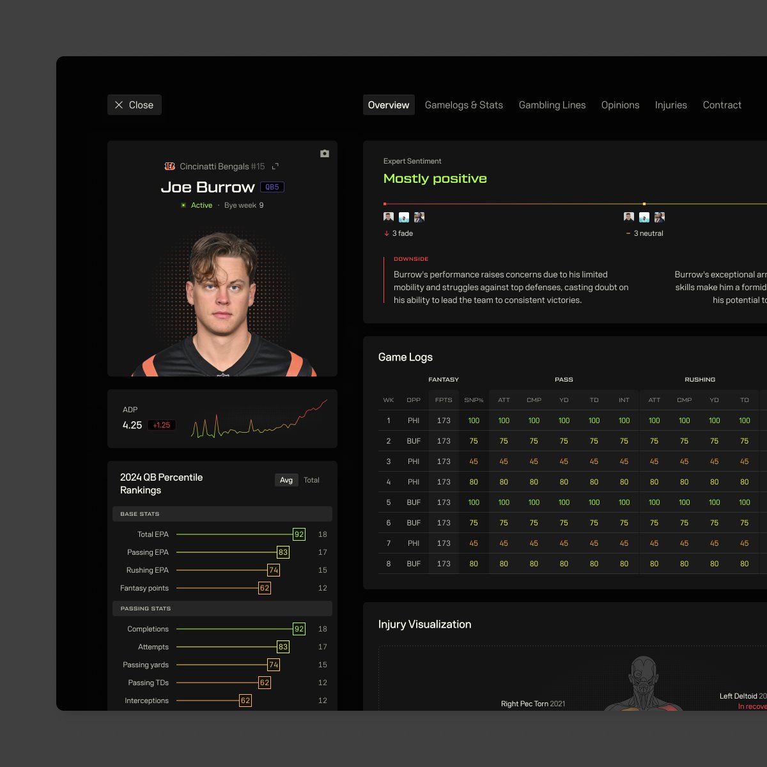Open the Gamelogs & Stats tab
Viewport: 767px width, 767px height.
[464, 105]
